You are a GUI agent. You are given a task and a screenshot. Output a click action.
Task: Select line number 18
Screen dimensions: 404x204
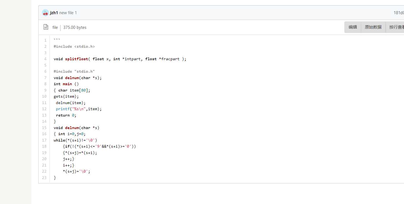(x=44, y=146)
